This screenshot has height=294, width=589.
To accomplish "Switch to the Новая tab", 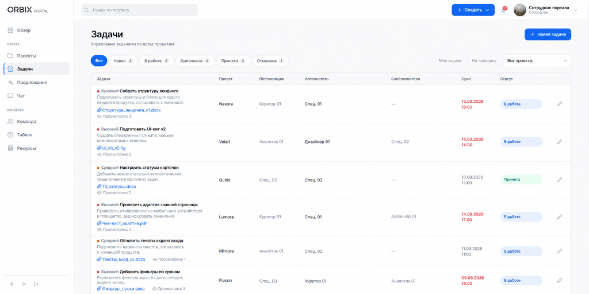I will coord(123,61).
